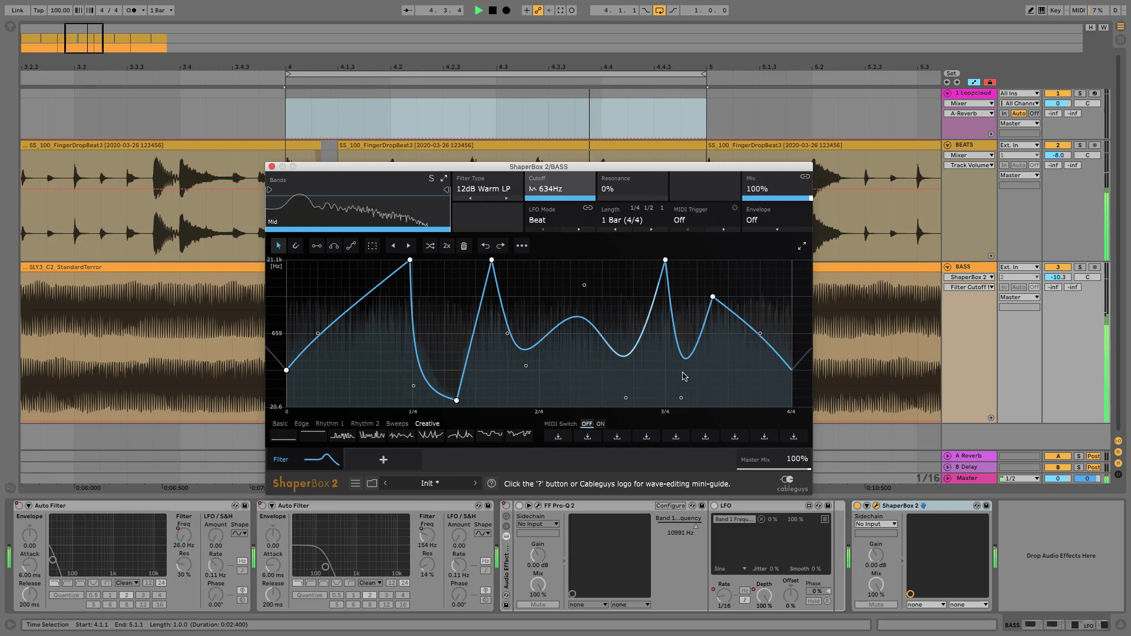This screenshot has height=636, width=1131.
Task: Switch to the Rhythm 2 tab
Action: pos(365,424)
